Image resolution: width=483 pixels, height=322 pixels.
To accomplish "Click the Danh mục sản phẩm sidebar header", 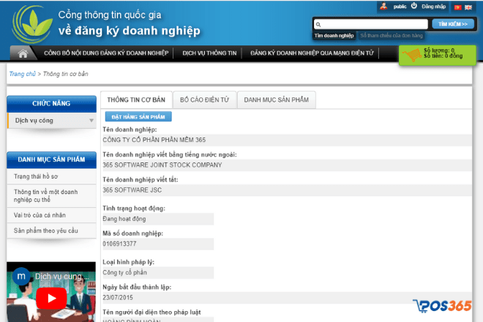I will (51, 160).
